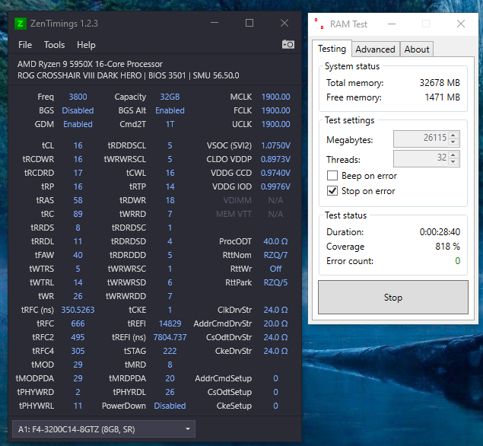Click the tRFC2 value 495
The width and height of the screenshot is (483, 446).
(x=78, y=337)
